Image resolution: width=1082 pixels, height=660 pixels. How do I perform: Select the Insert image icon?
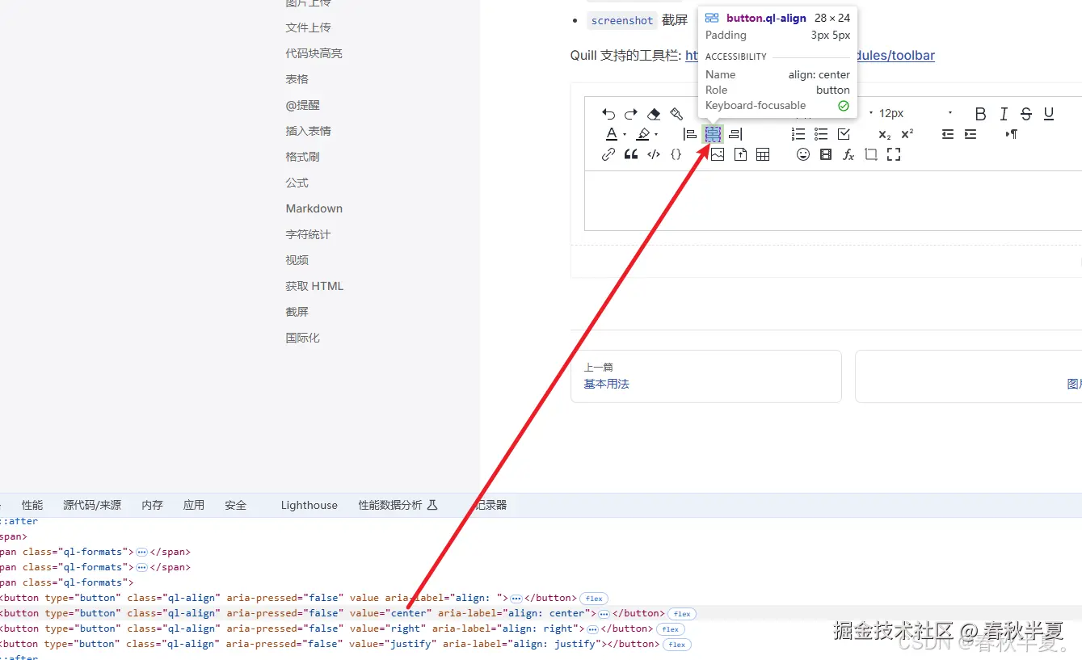coord(717,154)
